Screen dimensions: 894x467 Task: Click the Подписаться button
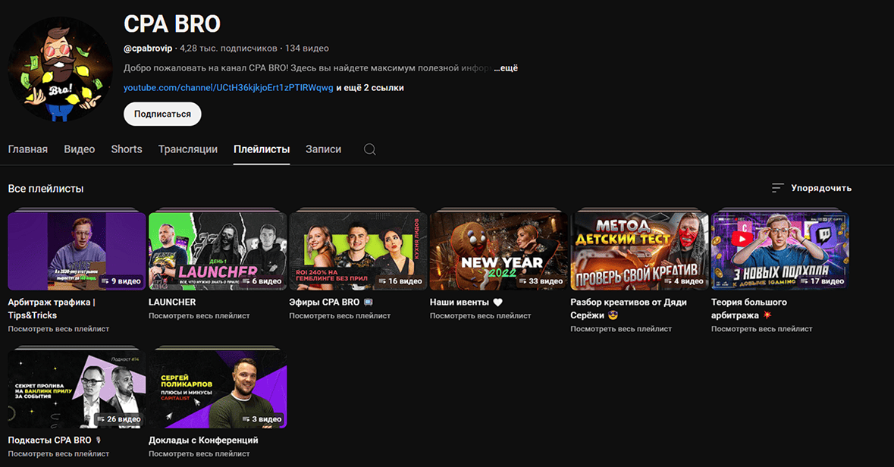[x=162, y=114]
